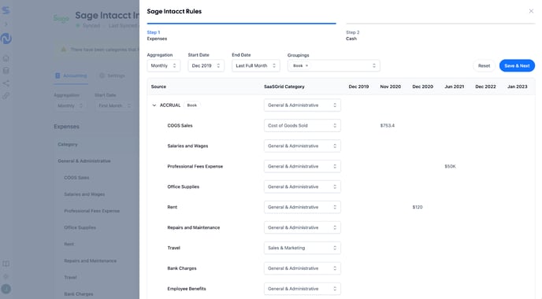Screen dimensions: 542x299
Task: Open category dropdown for COGS Sales
Action: point(302,126)
